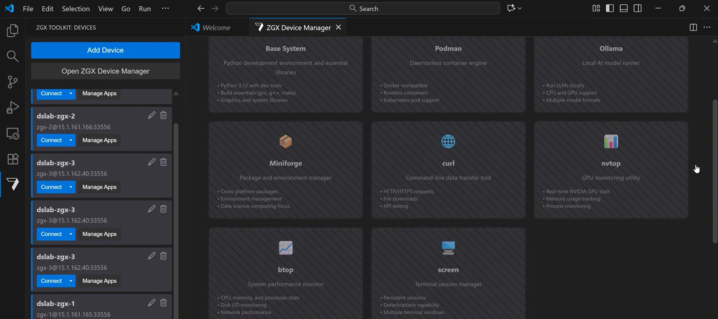
Task: Select the Ollama card title
Action: 611,48
